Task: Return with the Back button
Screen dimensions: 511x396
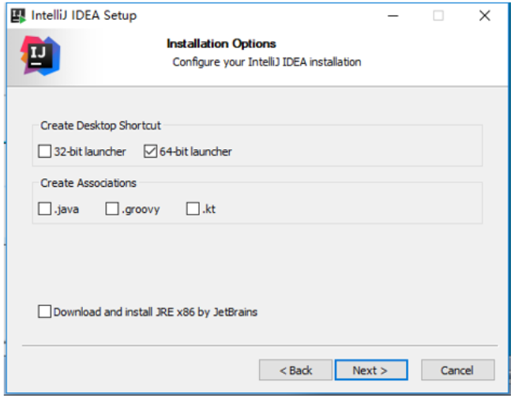Action: point(295,370)
